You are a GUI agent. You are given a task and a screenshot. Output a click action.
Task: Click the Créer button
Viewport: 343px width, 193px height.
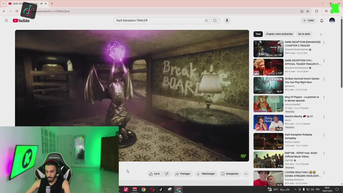[x=308, y=21]
